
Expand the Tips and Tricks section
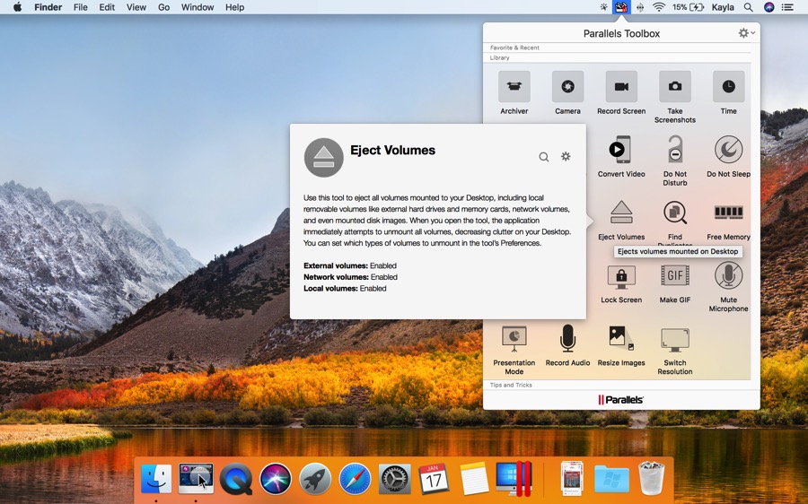[x=511, y=385]
